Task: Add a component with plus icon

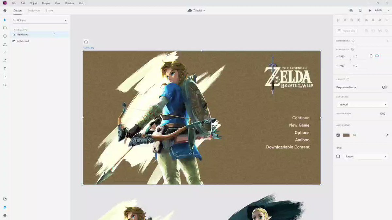Action: pos(387,41)
